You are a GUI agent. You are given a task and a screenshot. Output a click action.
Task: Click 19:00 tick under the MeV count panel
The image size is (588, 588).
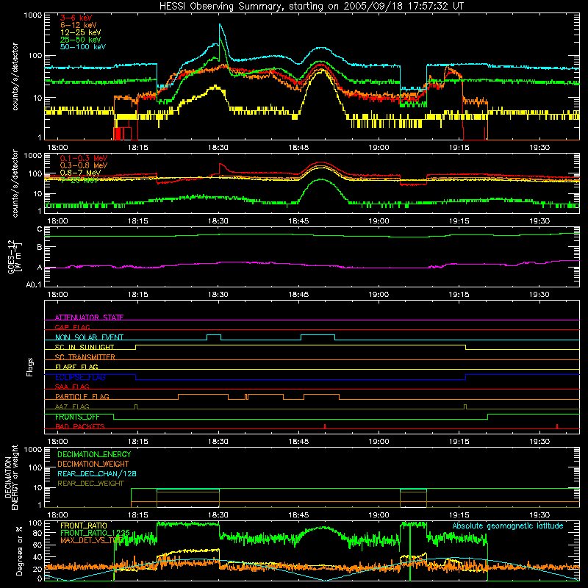379,221
